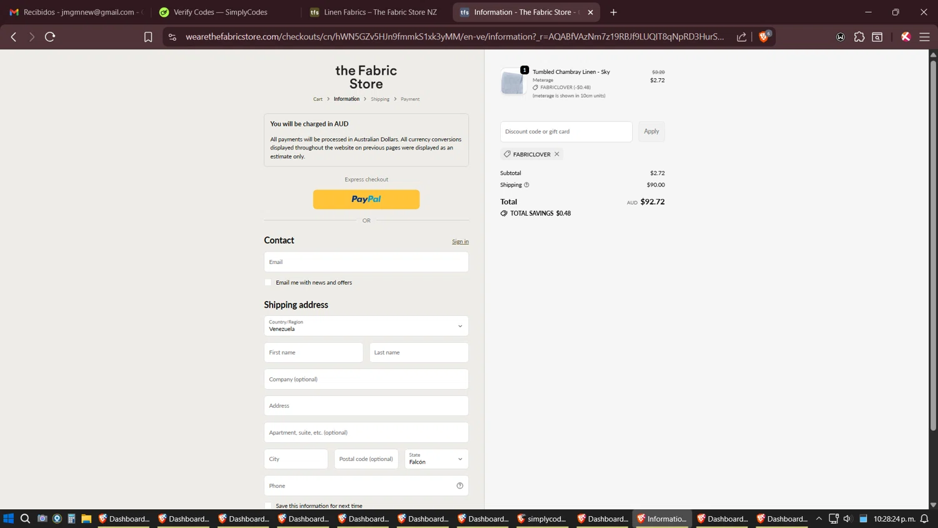Go to Cart in the breadcrumb
The width and height of the screenshot is (938, 528).
(318, 99)
